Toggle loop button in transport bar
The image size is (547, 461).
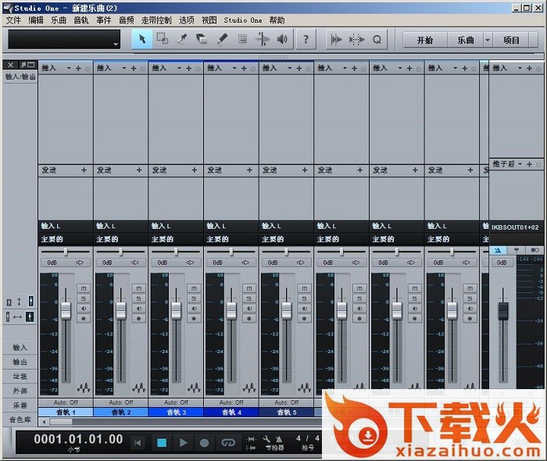(x=227, y=442)
